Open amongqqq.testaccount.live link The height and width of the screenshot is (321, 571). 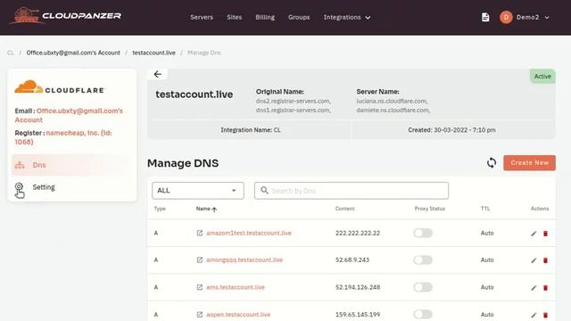(x=244, y=259)
